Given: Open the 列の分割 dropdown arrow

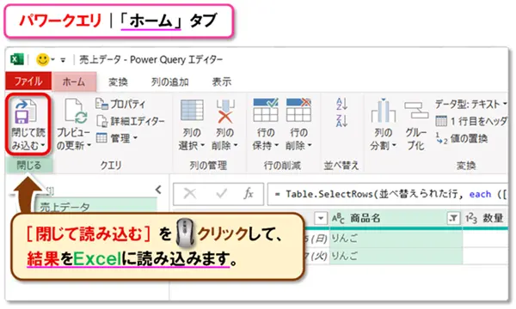Looking at the screenshot, I should coord(394,145).
